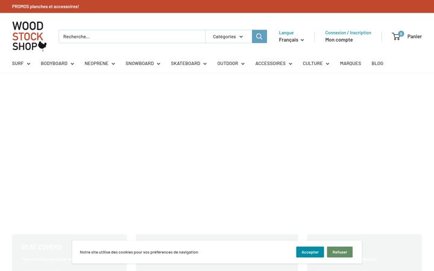
Task: Expand the SKATEBOARD menu
Action: tap(189, 63)
